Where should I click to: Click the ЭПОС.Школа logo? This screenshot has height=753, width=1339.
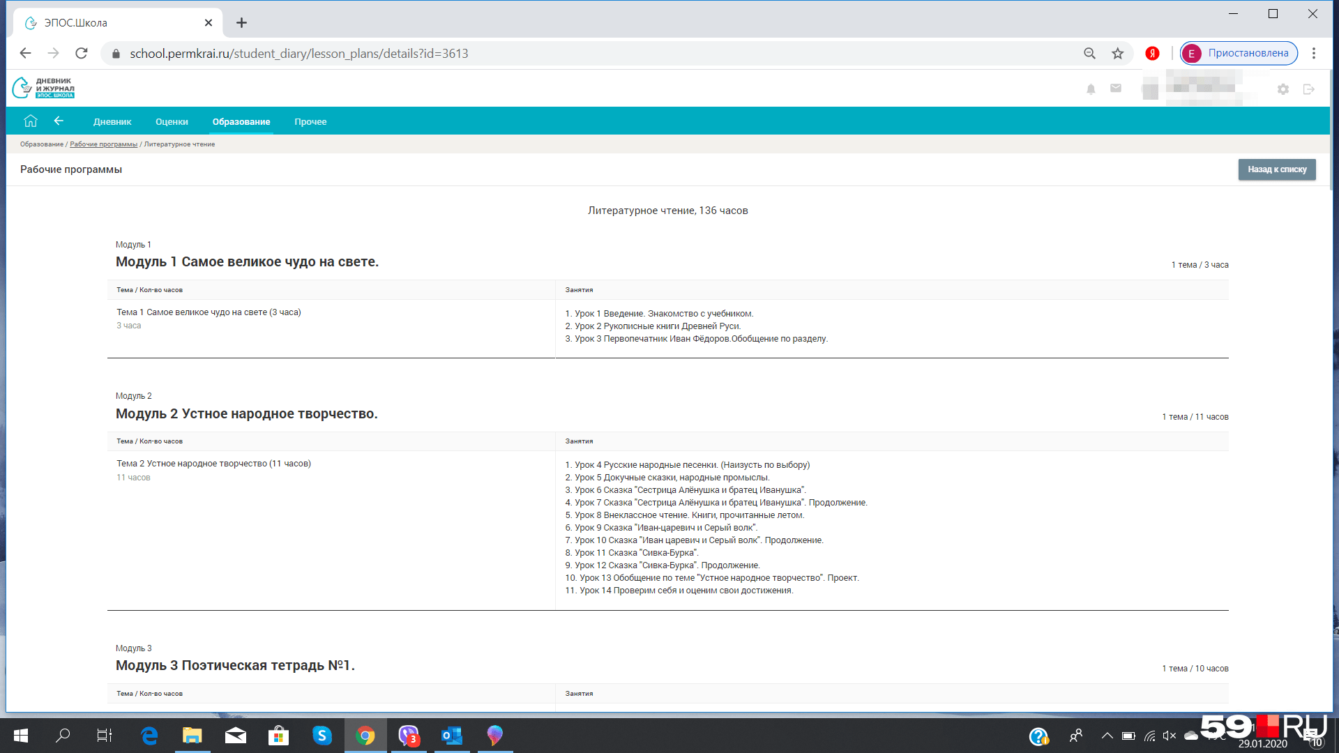(43, 88)
